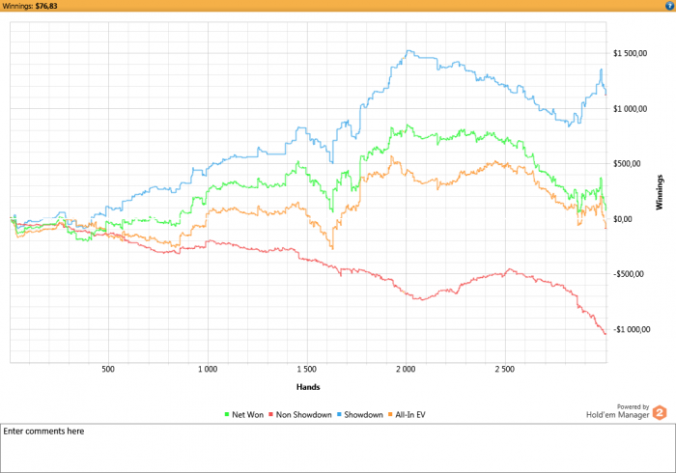676x473 pixels.
Task: Click the green Net Won legend swatch
Action: point(227,414)
